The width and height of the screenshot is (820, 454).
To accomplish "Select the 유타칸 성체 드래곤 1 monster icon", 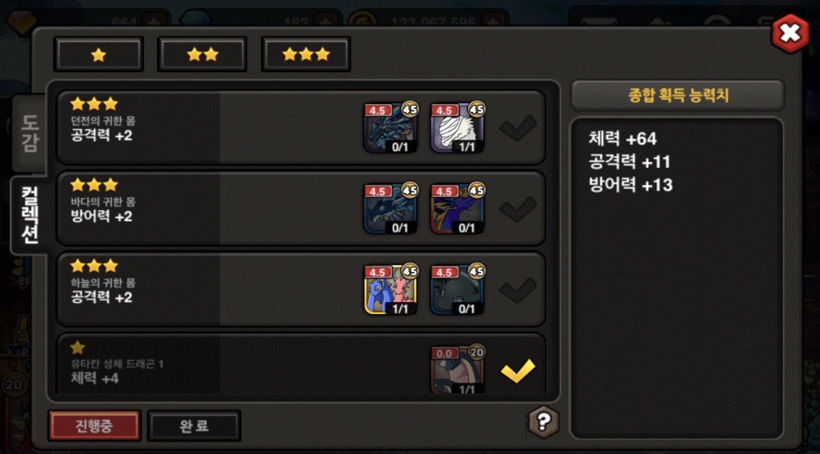I will [457, 370].
